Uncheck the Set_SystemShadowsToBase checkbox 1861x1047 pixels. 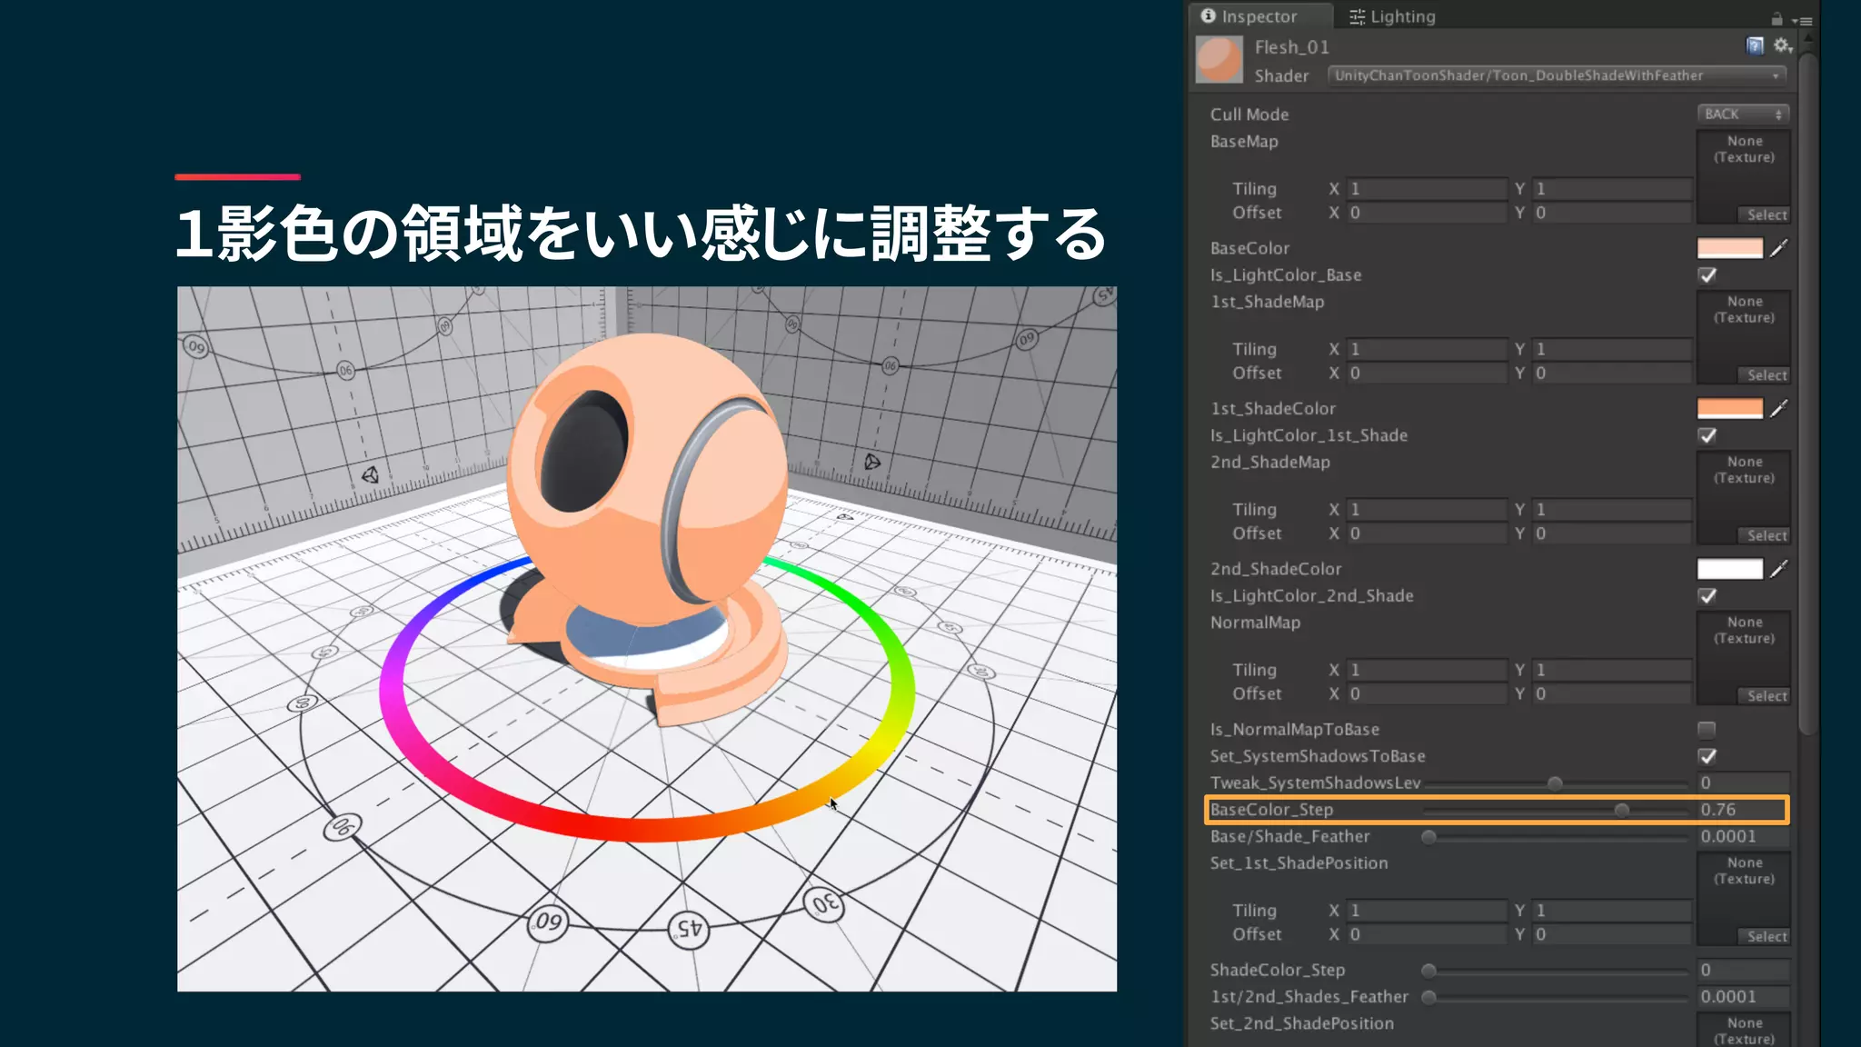click(x=1707, y=756)
